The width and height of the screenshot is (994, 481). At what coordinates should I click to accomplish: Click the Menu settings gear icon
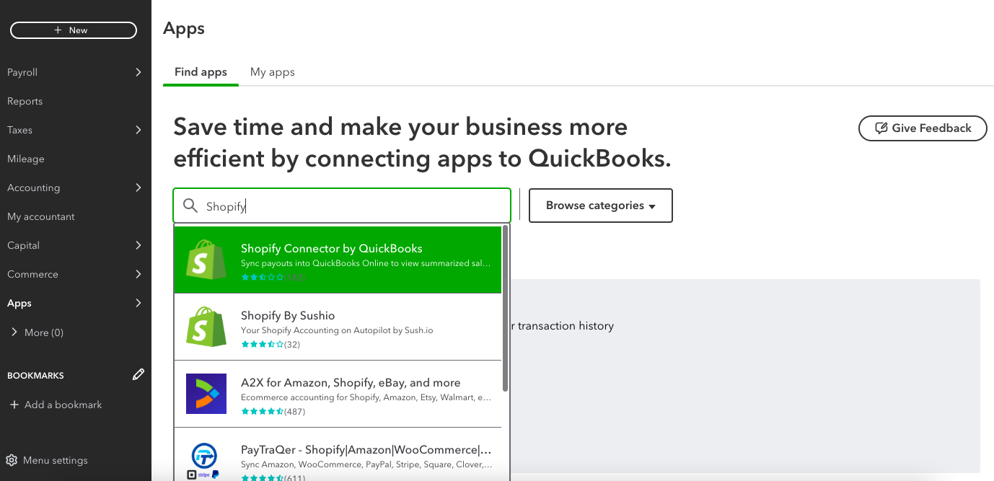pyautogui.click(x=12, y=460)
